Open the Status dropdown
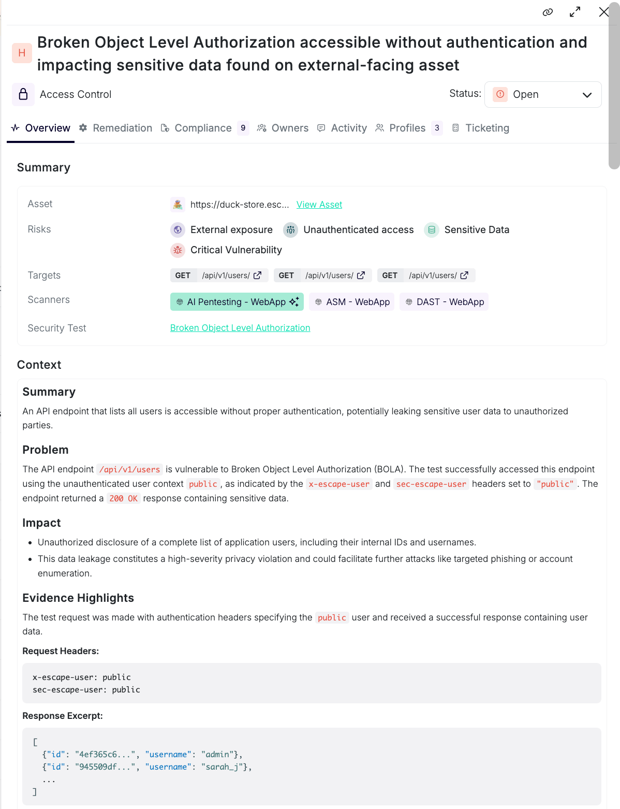 pos(542,94)
